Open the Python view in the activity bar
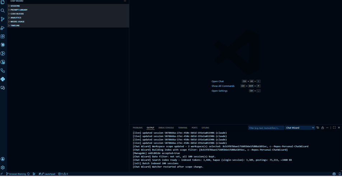The width and height of the screenshot is (342, 177). 3,79
